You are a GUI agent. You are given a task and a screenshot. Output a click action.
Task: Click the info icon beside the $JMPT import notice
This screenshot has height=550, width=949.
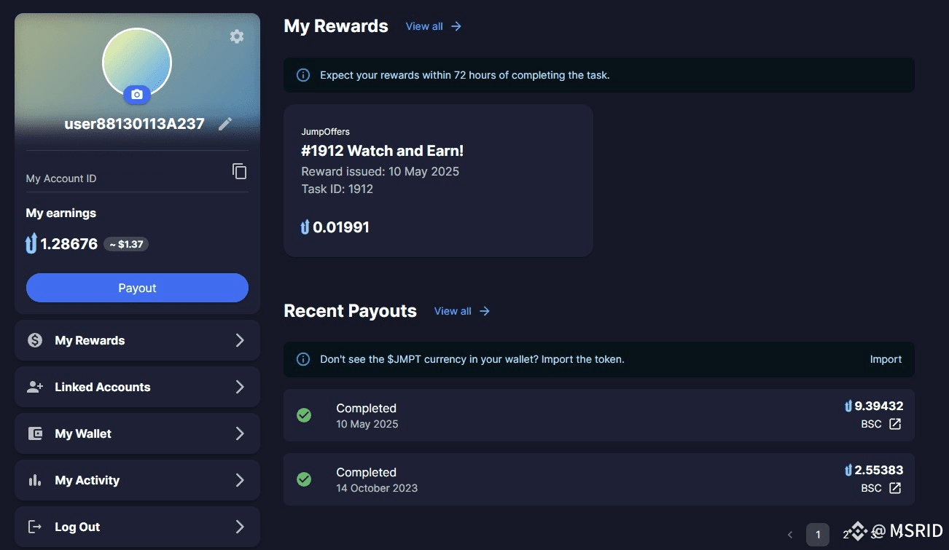tap(302, 359)
